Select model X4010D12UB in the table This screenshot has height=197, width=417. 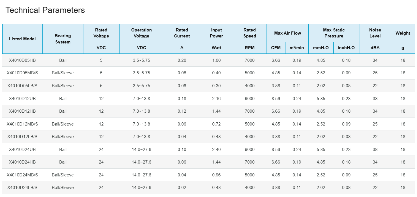22,99
